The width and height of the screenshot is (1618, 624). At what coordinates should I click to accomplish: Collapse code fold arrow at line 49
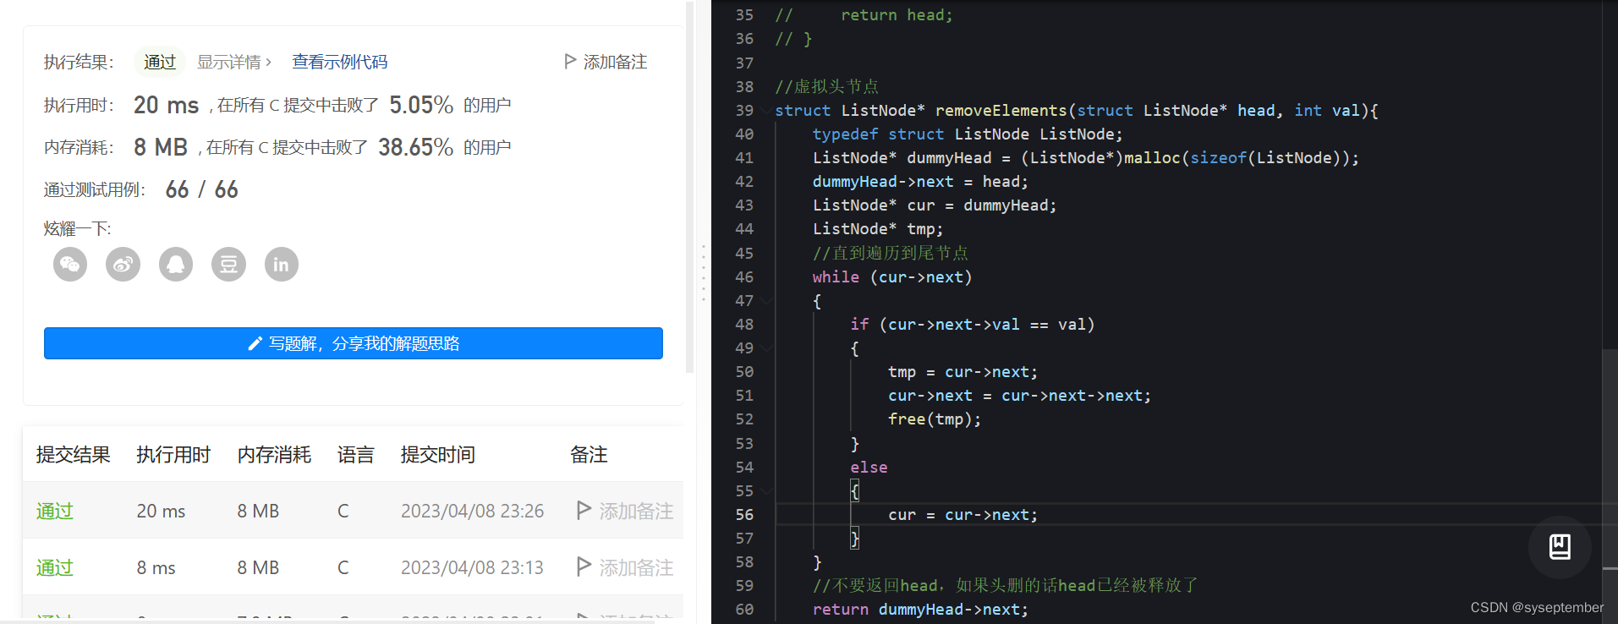[x=766, y=348]
